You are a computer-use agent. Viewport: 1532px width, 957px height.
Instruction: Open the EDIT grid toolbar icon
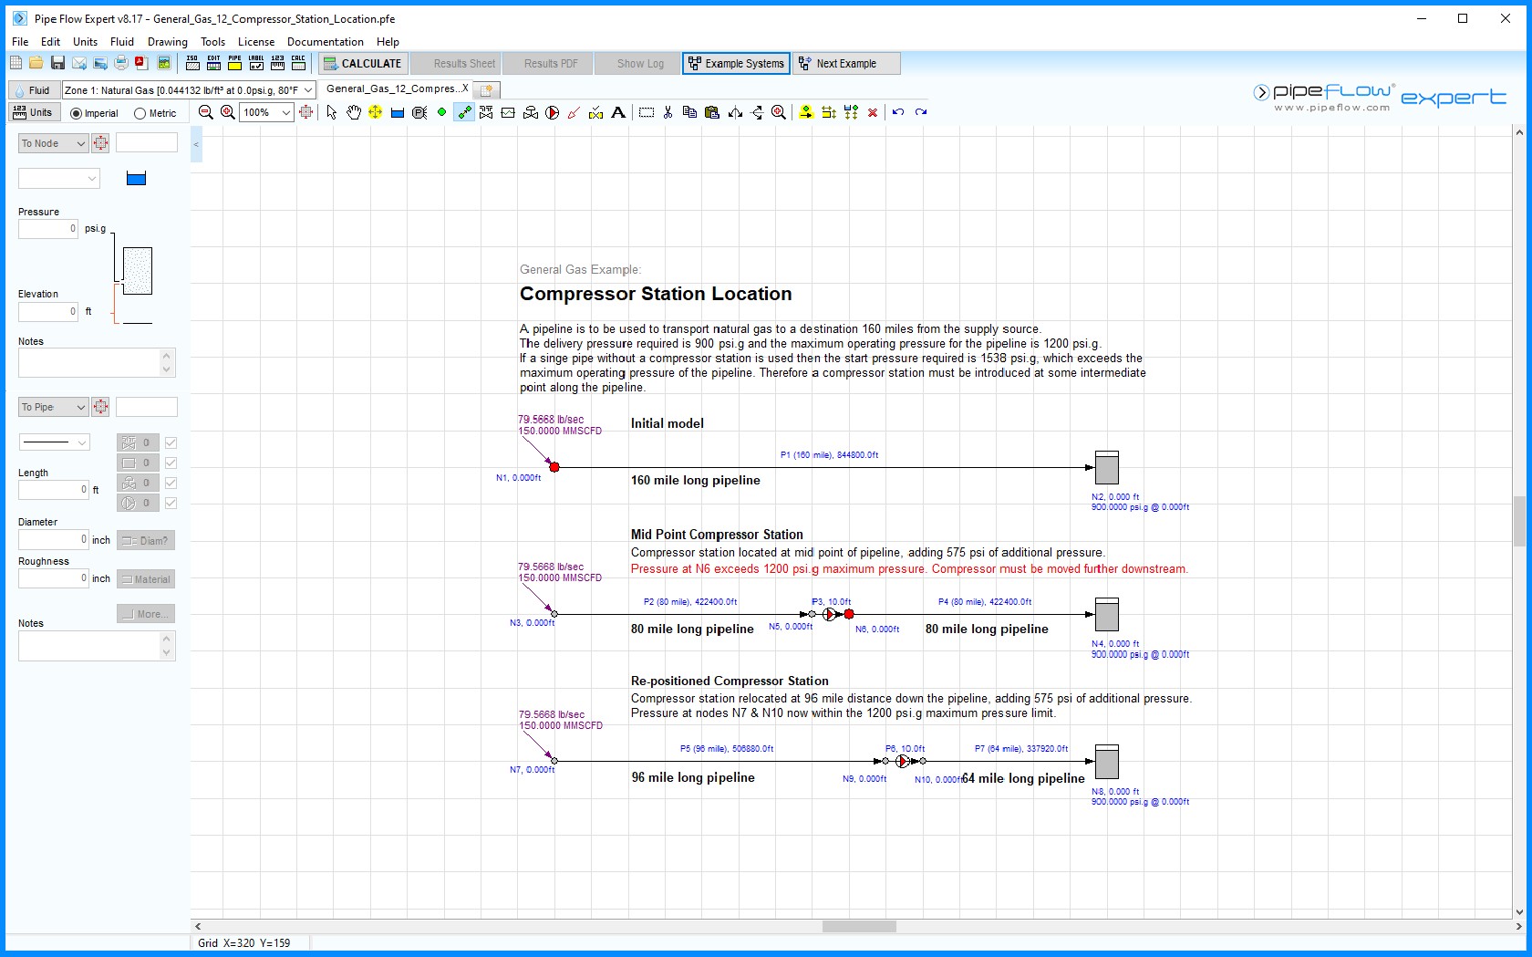click(213, 63)
